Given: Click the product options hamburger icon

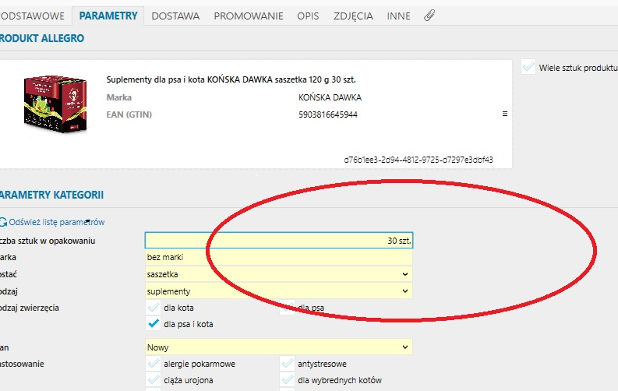Looking at the screenshot, I should (504, 114).
